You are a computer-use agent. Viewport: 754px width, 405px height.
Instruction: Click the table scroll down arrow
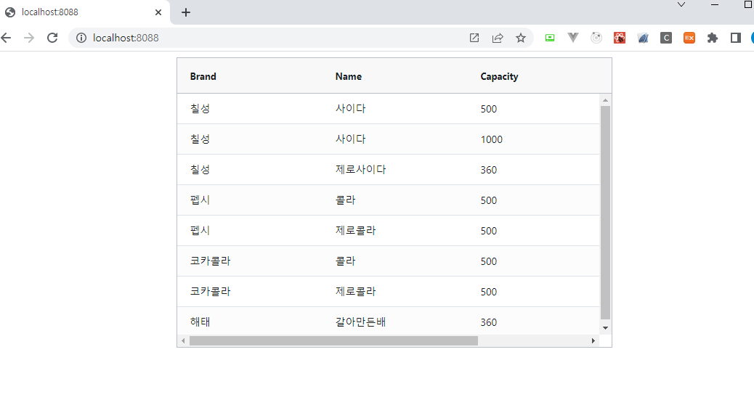605,328
